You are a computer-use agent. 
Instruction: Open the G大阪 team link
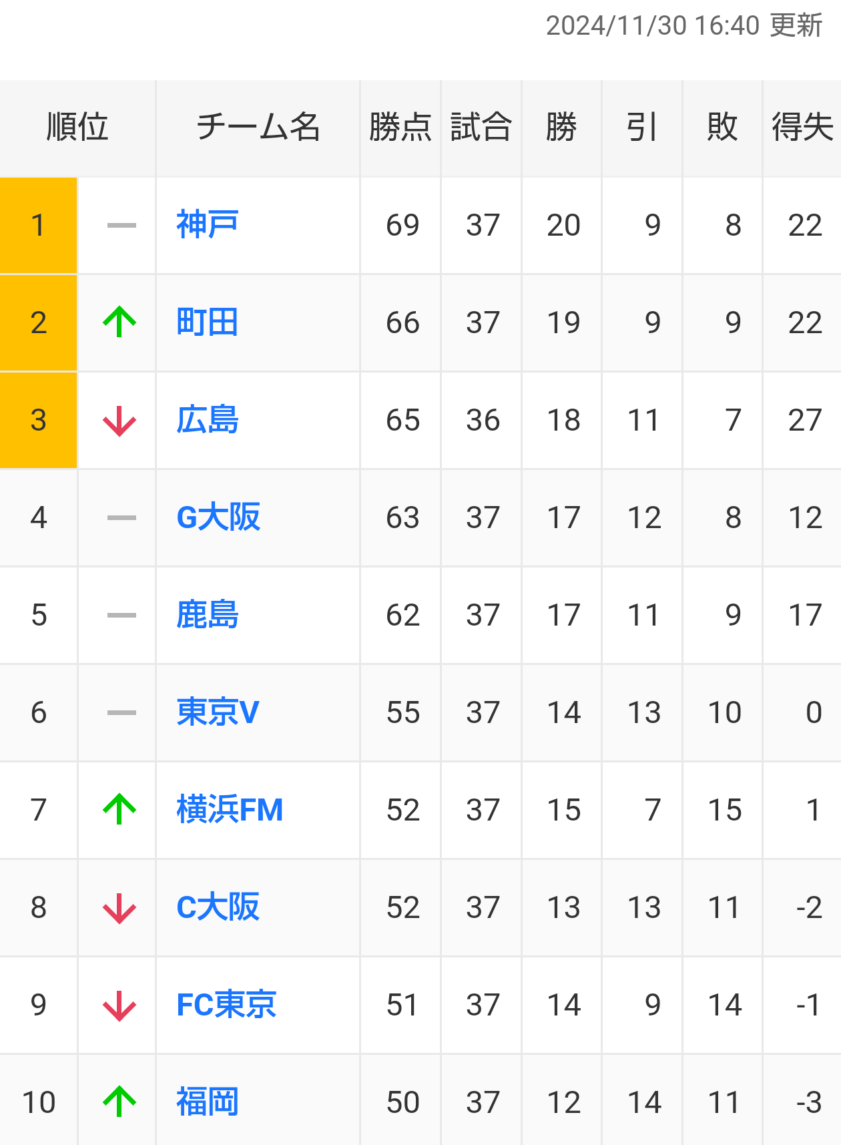click(218, 517)
